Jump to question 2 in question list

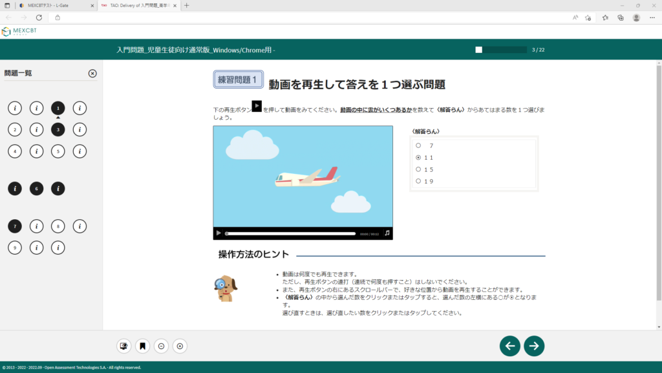(x=15, y=129)
